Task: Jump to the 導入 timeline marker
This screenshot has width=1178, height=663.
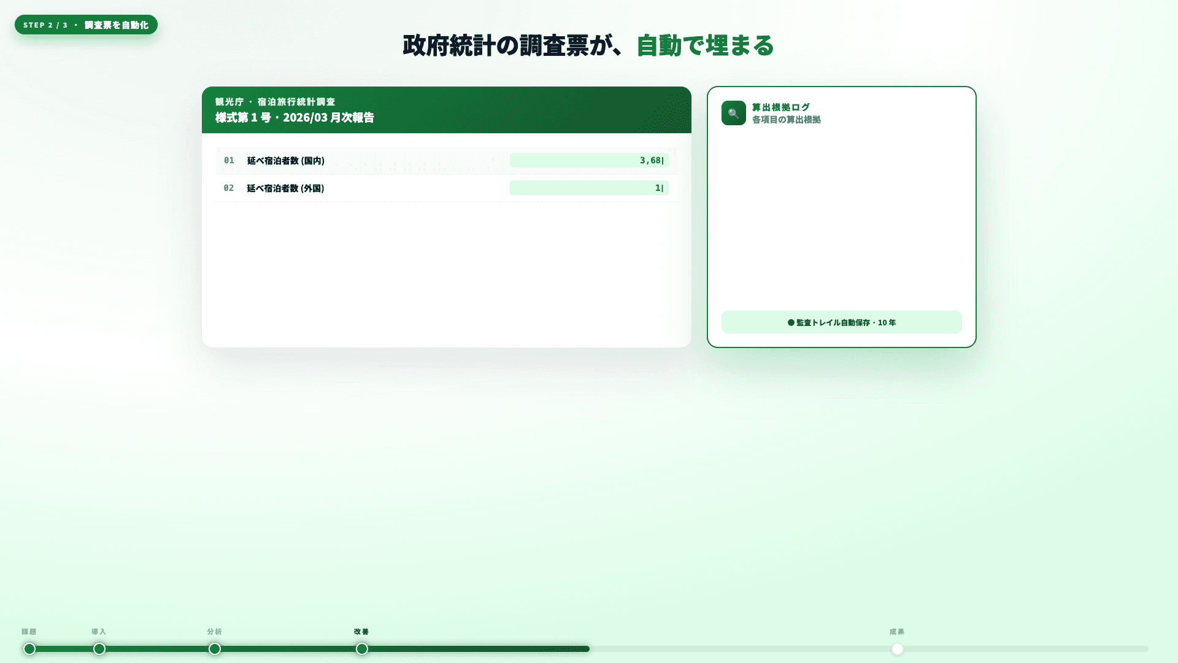Action: click(99, 649)
